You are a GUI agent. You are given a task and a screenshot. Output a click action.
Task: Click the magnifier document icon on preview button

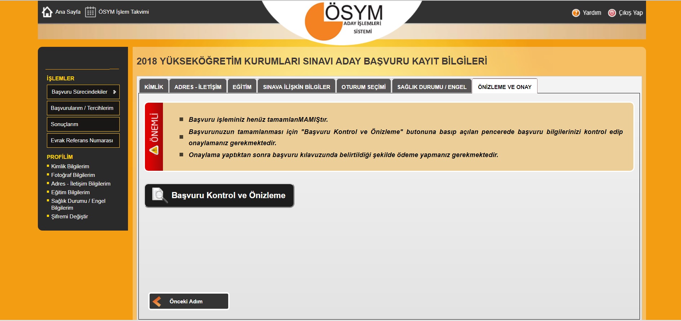tap(160, 195)
